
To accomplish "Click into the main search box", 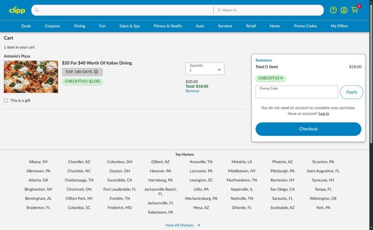I will 122,10.
